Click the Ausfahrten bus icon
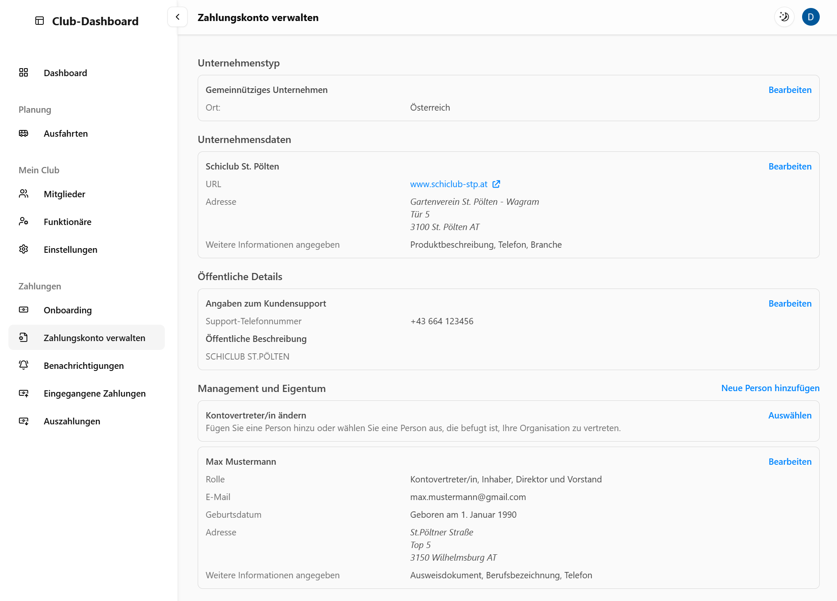 coord(24,133)
